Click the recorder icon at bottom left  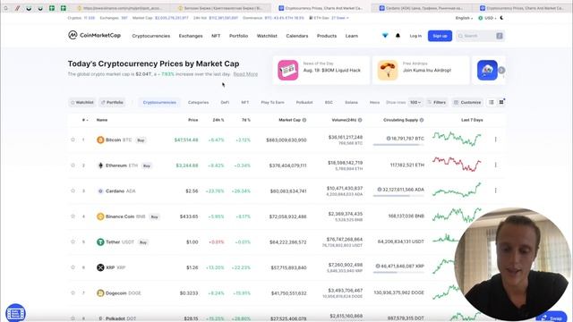(x=15, y=313)
